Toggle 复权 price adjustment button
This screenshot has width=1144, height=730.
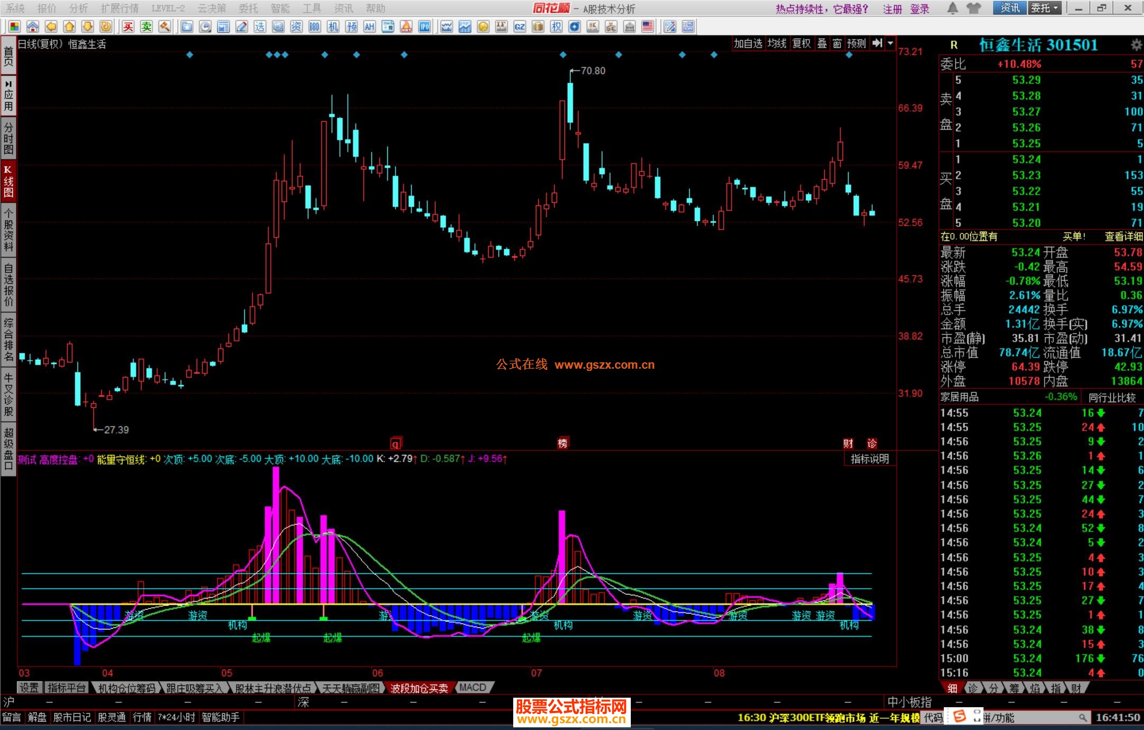coord(801,43)
